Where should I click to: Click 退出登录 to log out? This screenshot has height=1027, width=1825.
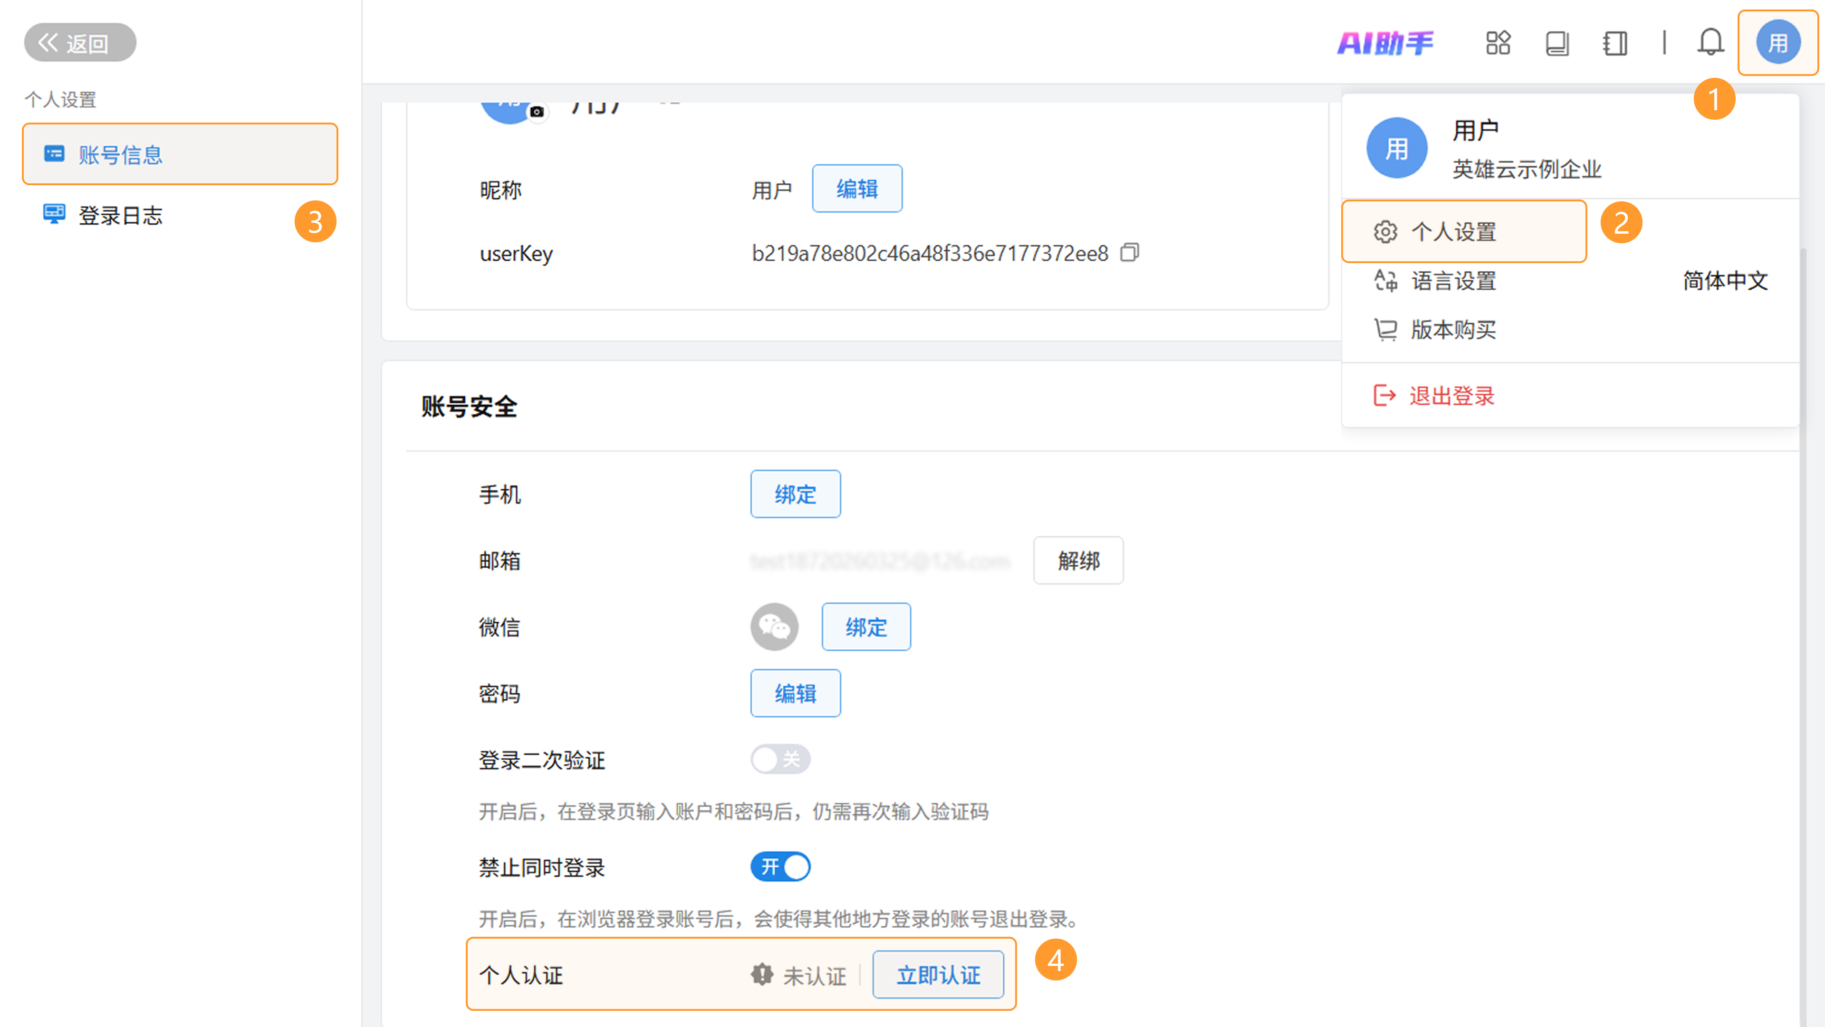coord(1451,396)
